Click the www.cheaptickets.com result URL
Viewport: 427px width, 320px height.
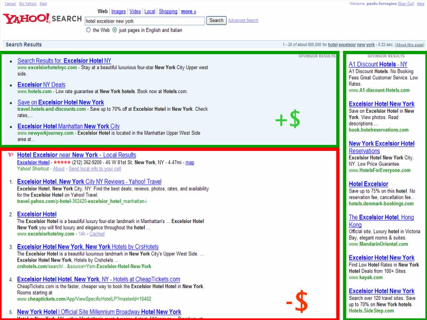point(84,299)
